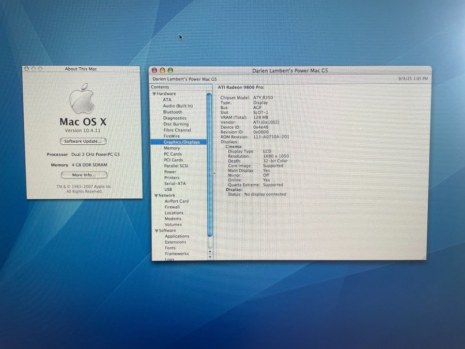Click the 1680 x 1050 resolution value

[276, 156]
